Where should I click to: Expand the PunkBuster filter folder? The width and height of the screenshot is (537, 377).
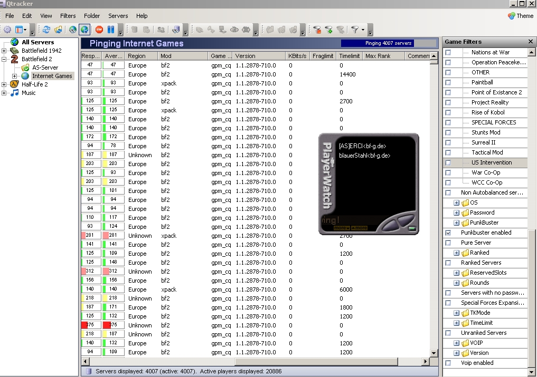pyautogui.click(x=456, y=223)
